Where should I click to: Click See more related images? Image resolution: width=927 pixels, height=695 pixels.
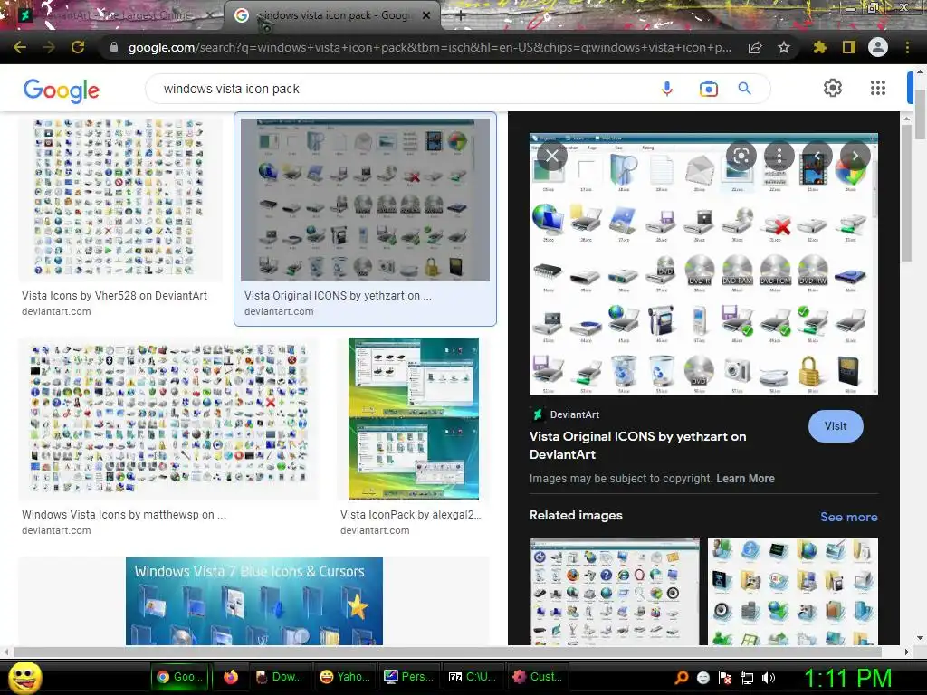pyautogui.click(x=848, y=517)
